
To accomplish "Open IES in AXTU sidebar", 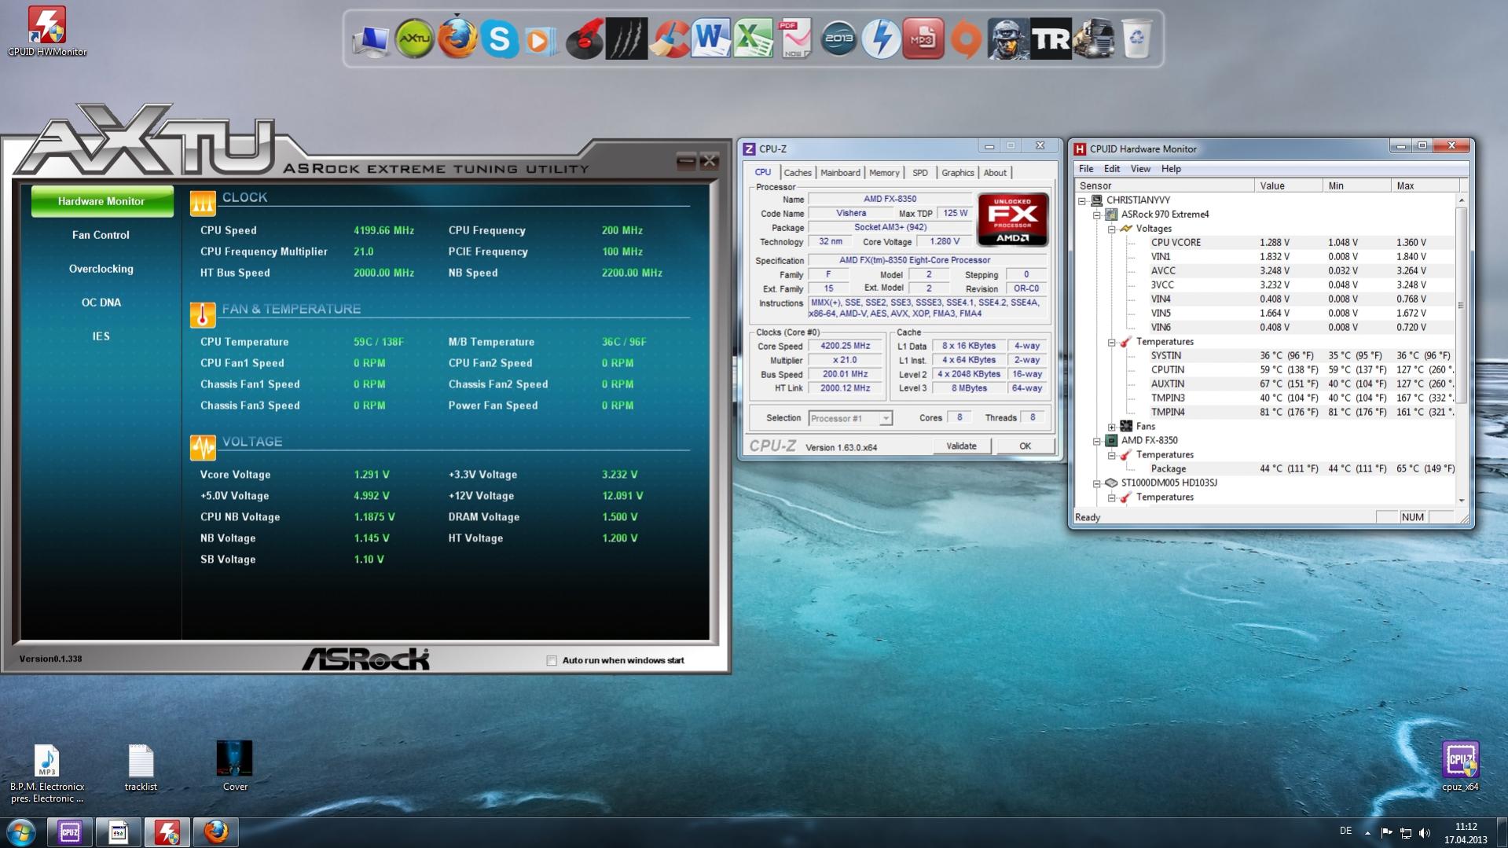I will [x=101, y=336].
